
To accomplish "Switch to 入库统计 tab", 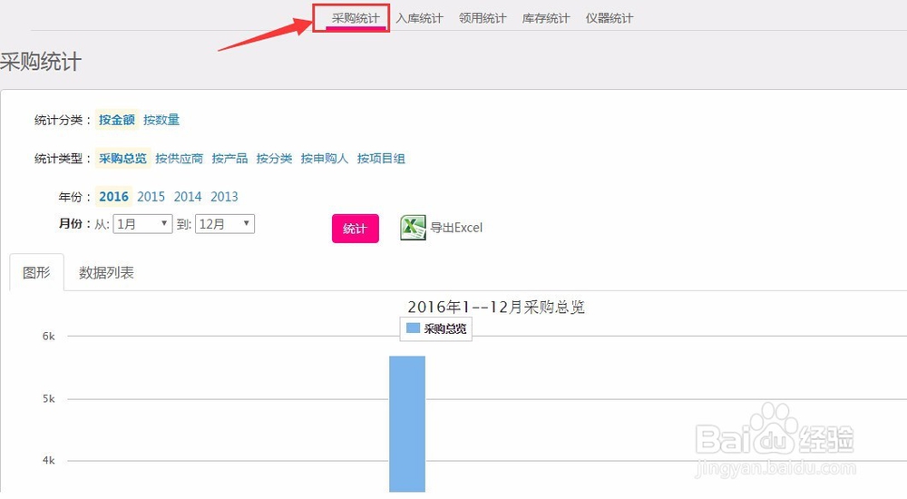I will [x=419, y=18].
